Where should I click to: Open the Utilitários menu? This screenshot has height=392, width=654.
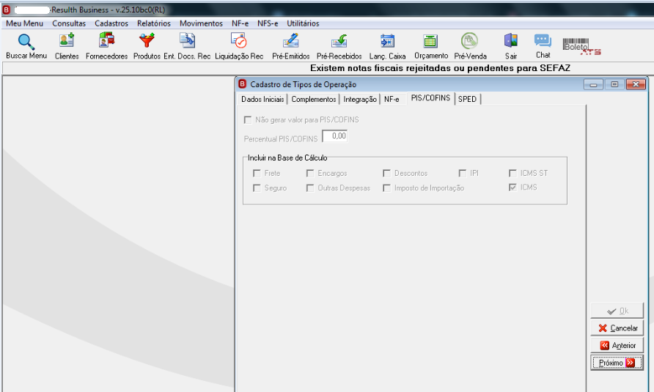click(x=303, y=23)
